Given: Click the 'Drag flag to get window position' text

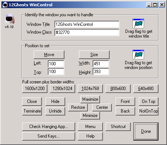Looking at the screenshot, I should tap(138, 65).
